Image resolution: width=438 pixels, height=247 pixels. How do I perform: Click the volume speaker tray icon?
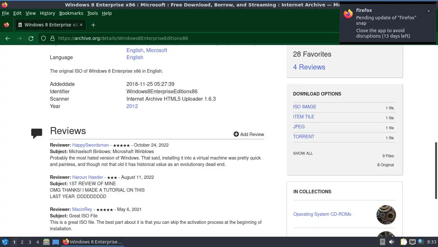tap(392, 242)
